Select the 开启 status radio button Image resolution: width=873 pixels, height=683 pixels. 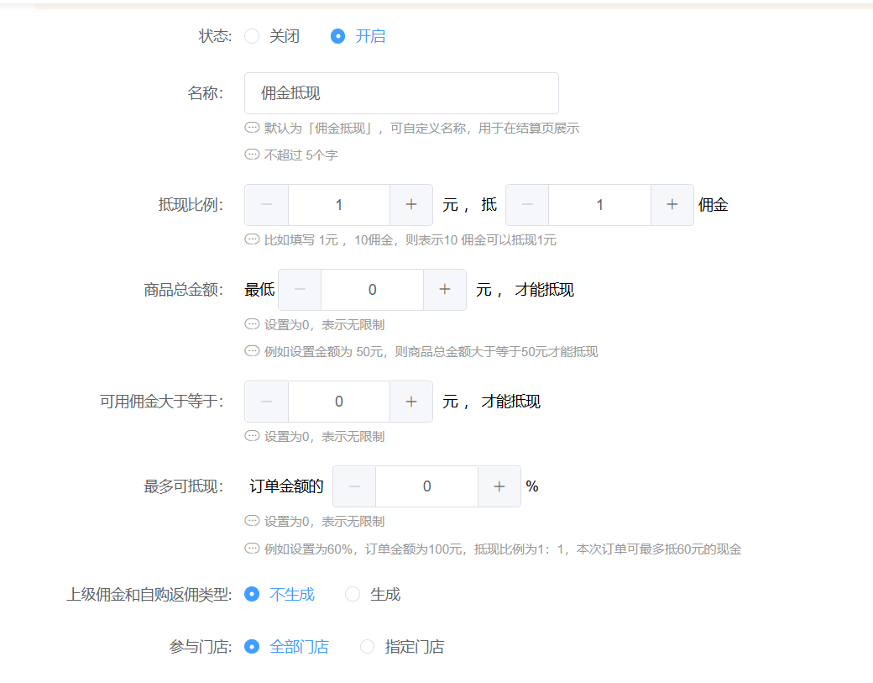337,36
